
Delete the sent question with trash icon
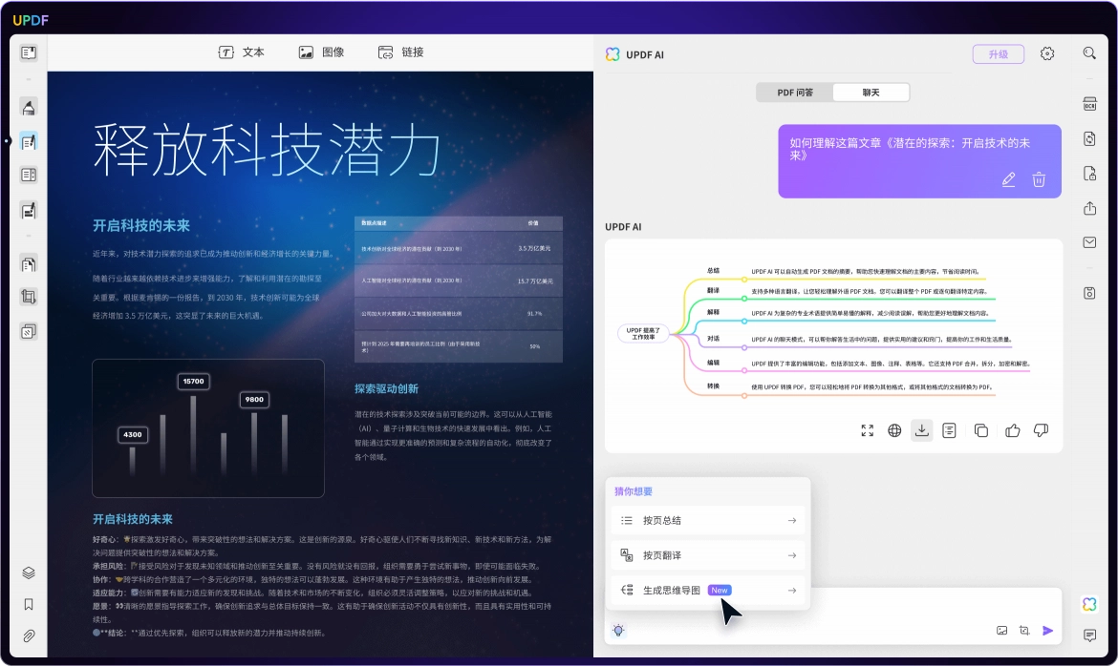pos(1039,179)
